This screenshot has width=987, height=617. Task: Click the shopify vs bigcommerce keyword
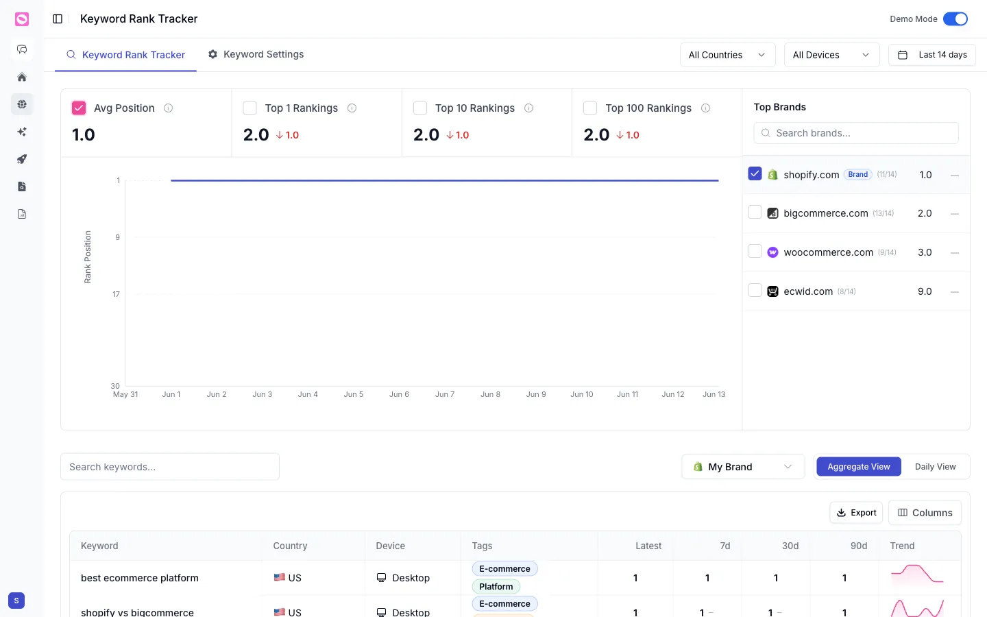pos(137,612)
